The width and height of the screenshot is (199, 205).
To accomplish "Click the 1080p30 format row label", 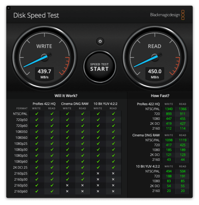I will 21,150.
